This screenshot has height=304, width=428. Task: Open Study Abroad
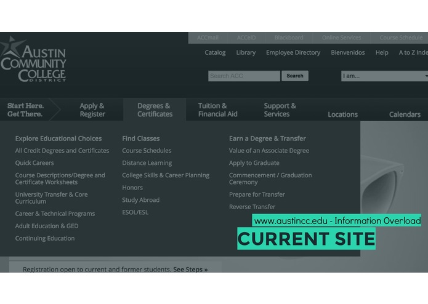[x=140, y=200]
